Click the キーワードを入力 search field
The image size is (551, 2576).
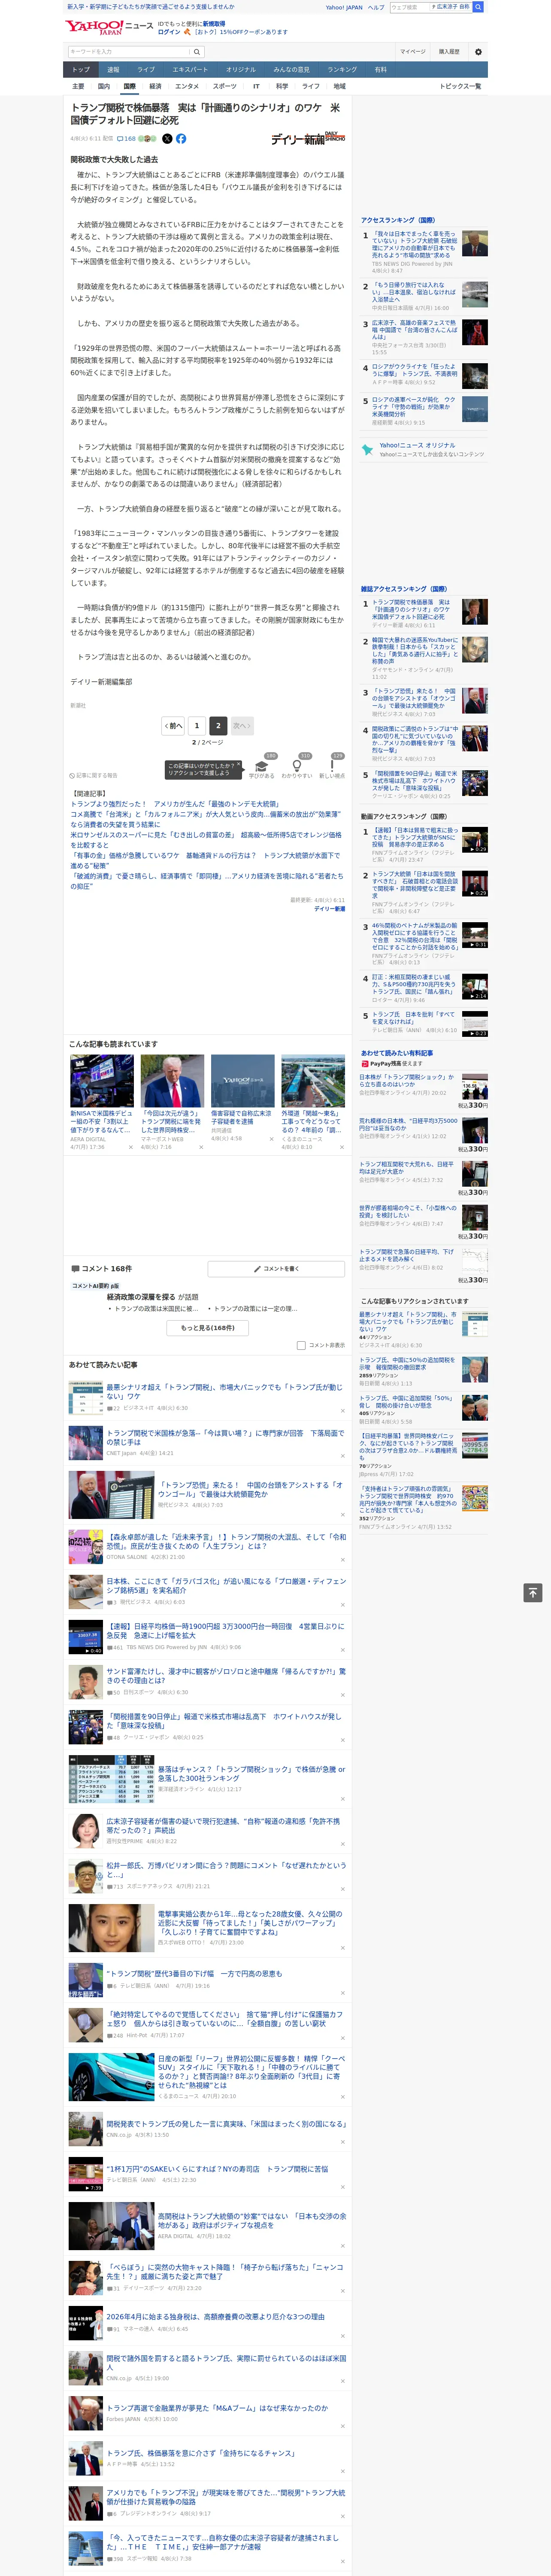(129, 52)
